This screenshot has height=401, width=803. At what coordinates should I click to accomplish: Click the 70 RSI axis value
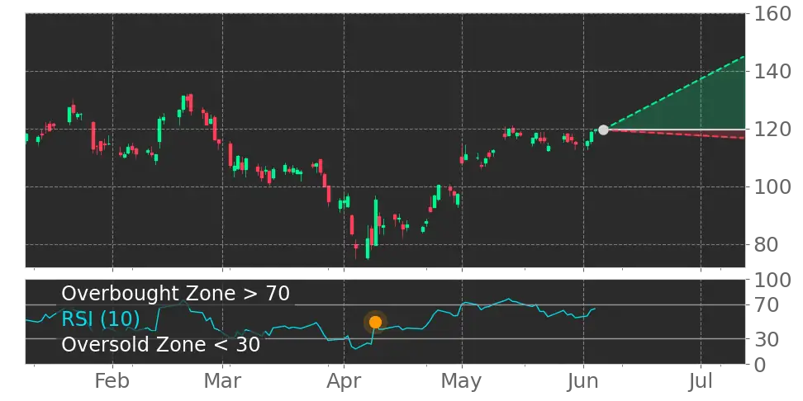(765, 305)
